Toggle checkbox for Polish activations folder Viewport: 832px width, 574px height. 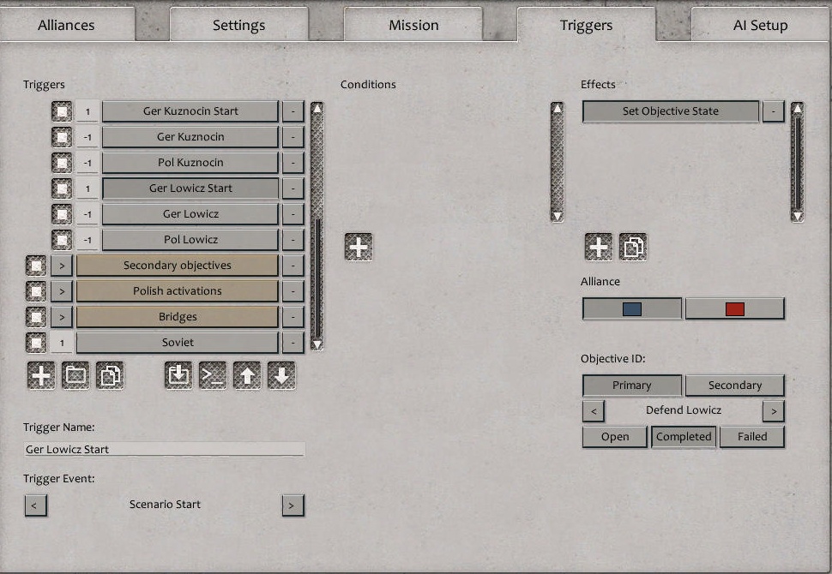tap(36, 291)
